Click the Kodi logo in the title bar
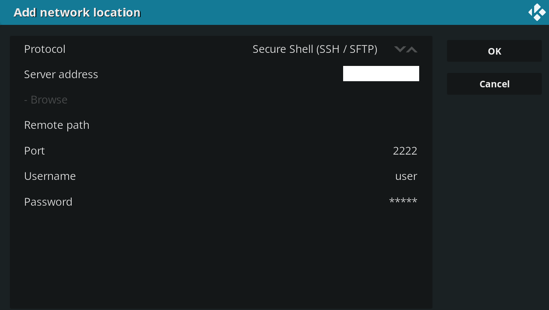The image size is (549, 310). pyautogui.click(x=537, y=12)
